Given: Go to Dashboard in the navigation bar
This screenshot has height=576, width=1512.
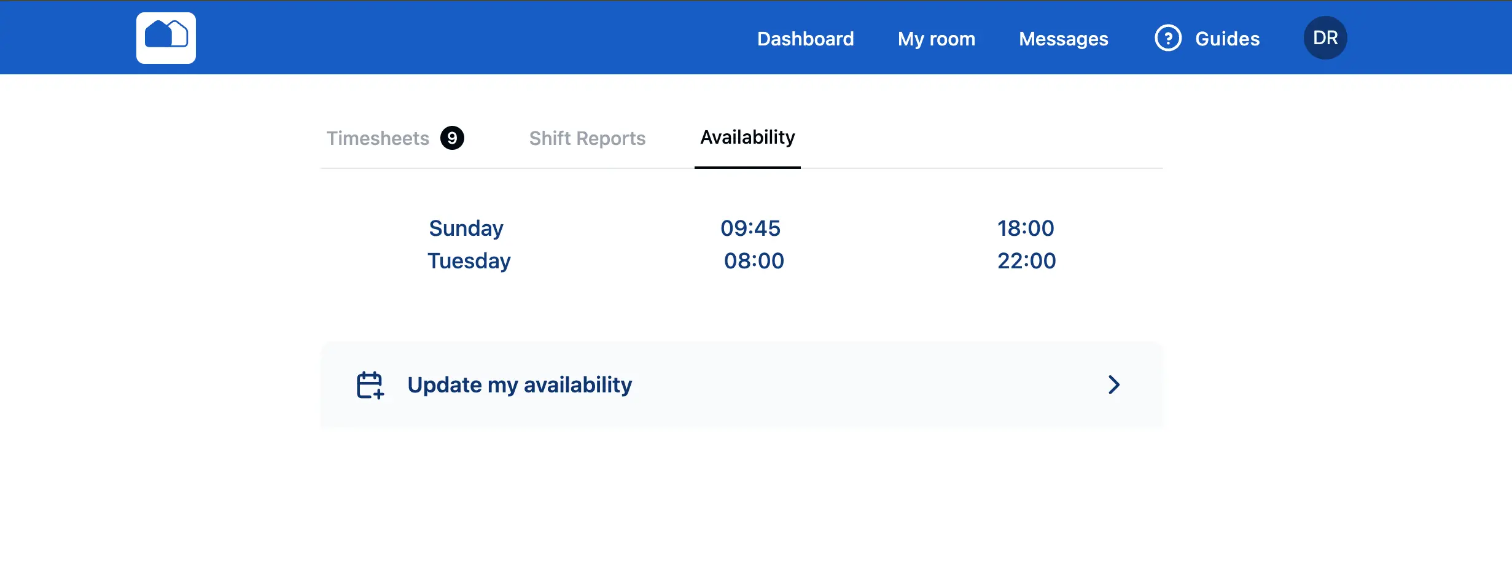Looking at the screenshot, I should (x=805, y=39).
